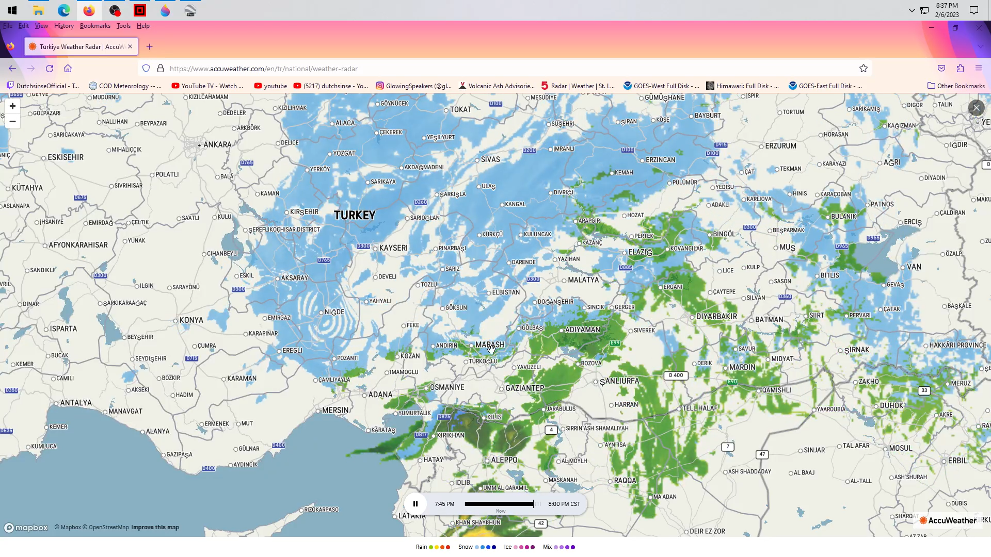View site security lock information
This screenshot has width=991, height=557.
click(161, 69)
